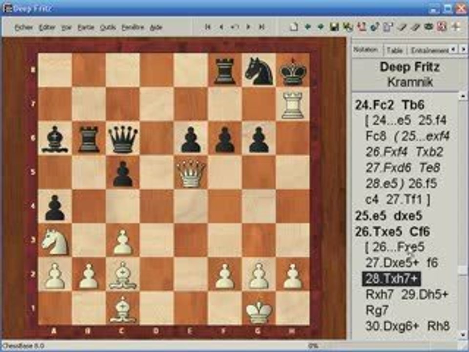The width and height of the screenshot is (469, 352).
Task: Go to move Tb6 in notation
Action: 413,105
